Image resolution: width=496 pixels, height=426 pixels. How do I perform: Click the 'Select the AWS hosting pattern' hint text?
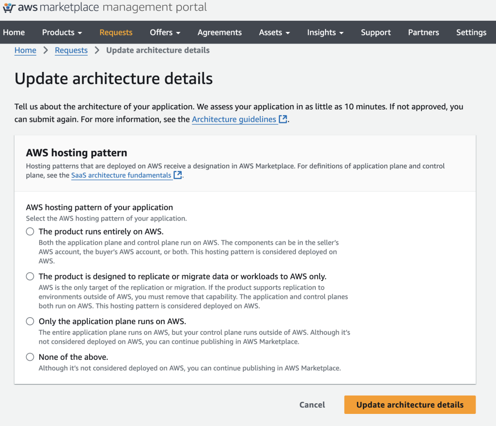[106, 218]
